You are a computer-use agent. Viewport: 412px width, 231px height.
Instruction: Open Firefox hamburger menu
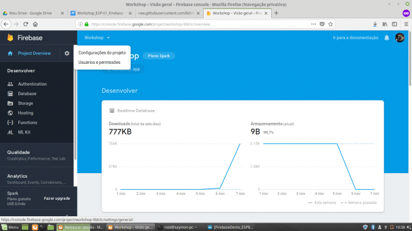tap(406, 24)
